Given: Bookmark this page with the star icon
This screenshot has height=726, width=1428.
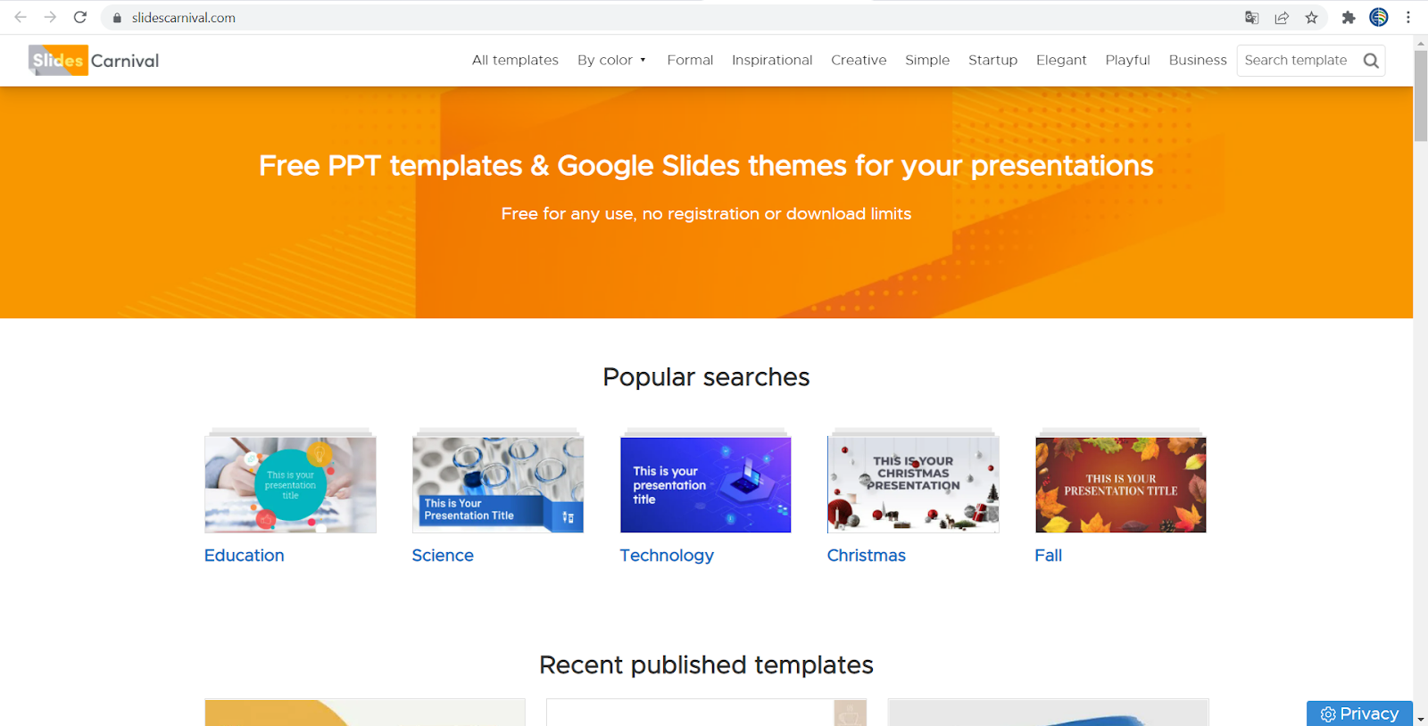Looking at the screenshot, I should (1311, 18).
